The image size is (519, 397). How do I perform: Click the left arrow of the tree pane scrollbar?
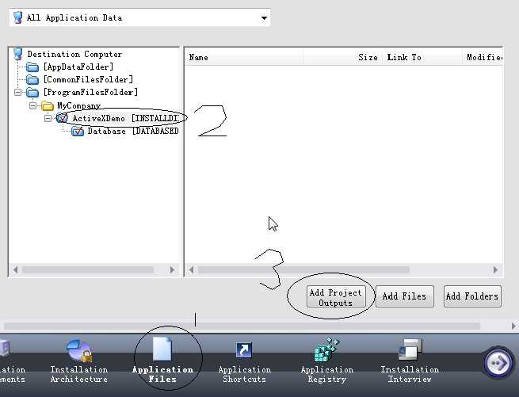(x=15, y=270)
